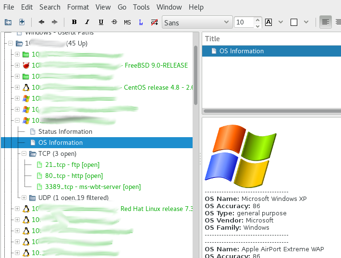Click the OS Name: Microsoft Windows XP text
The image size is (341, 258).
coord(256,199)
